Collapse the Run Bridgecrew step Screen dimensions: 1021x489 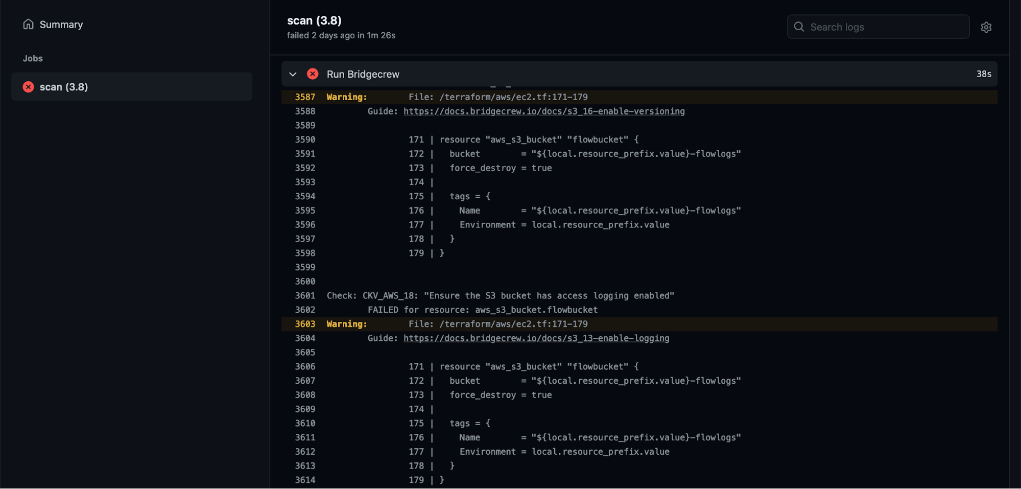click(x=293, y=74)
